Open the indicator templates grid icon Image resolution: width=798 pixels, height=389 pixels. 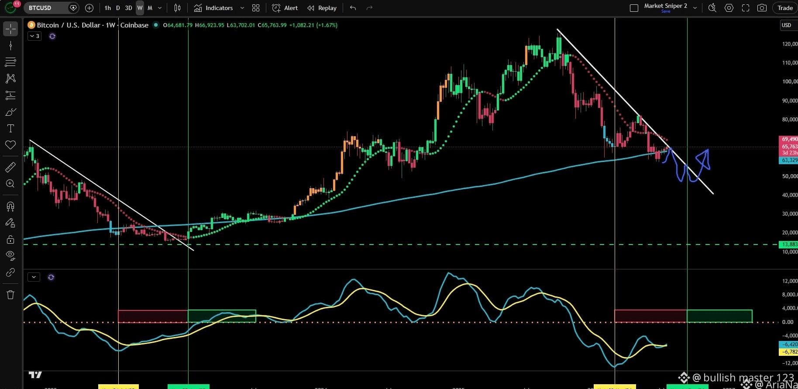[256, 8]
